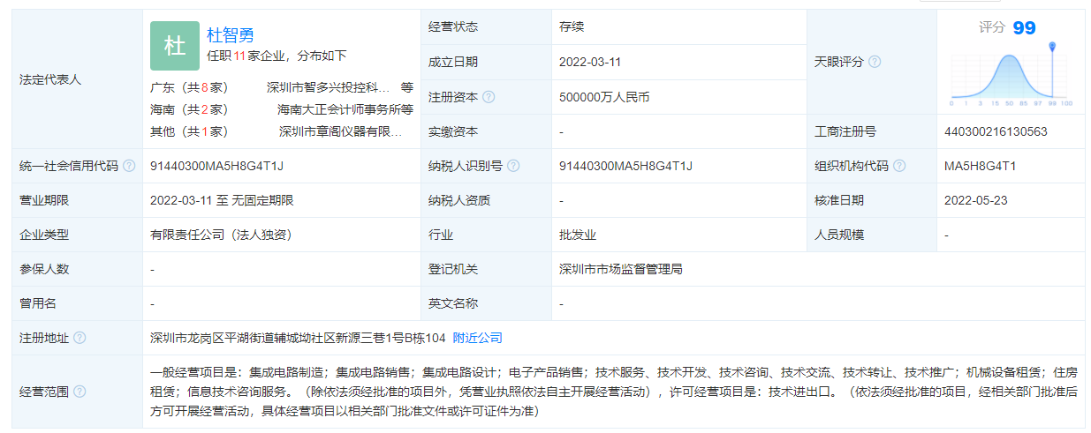Click the question mark beside 注册地址
The height and width of the screenshot is (433, 1091).
click(x=80, y=338)
